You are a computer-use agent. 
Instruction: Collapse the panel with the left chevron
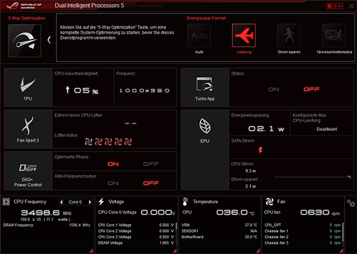[x=49, y=40]
